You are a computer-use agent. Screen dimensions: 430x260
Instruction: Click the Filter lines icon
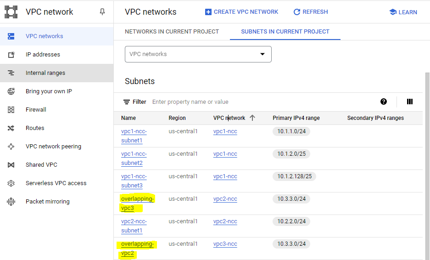tap(126, 102)
